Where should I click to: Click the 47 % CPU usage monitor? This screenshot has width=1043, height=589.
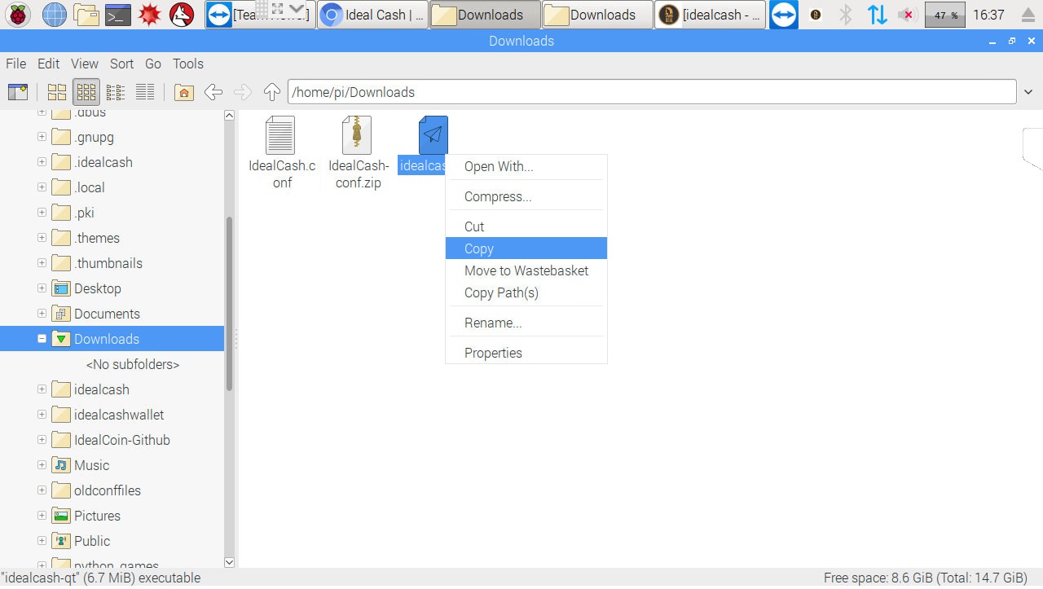point(945,15)
